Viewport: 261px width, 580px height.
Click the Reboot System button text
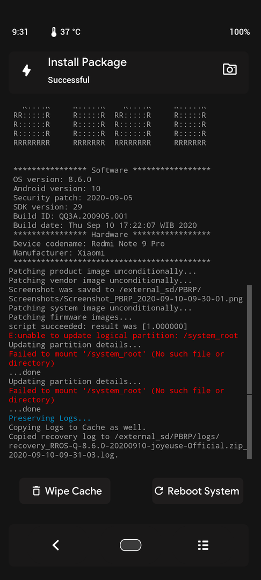pyautogui.click(x=204, y=491)
